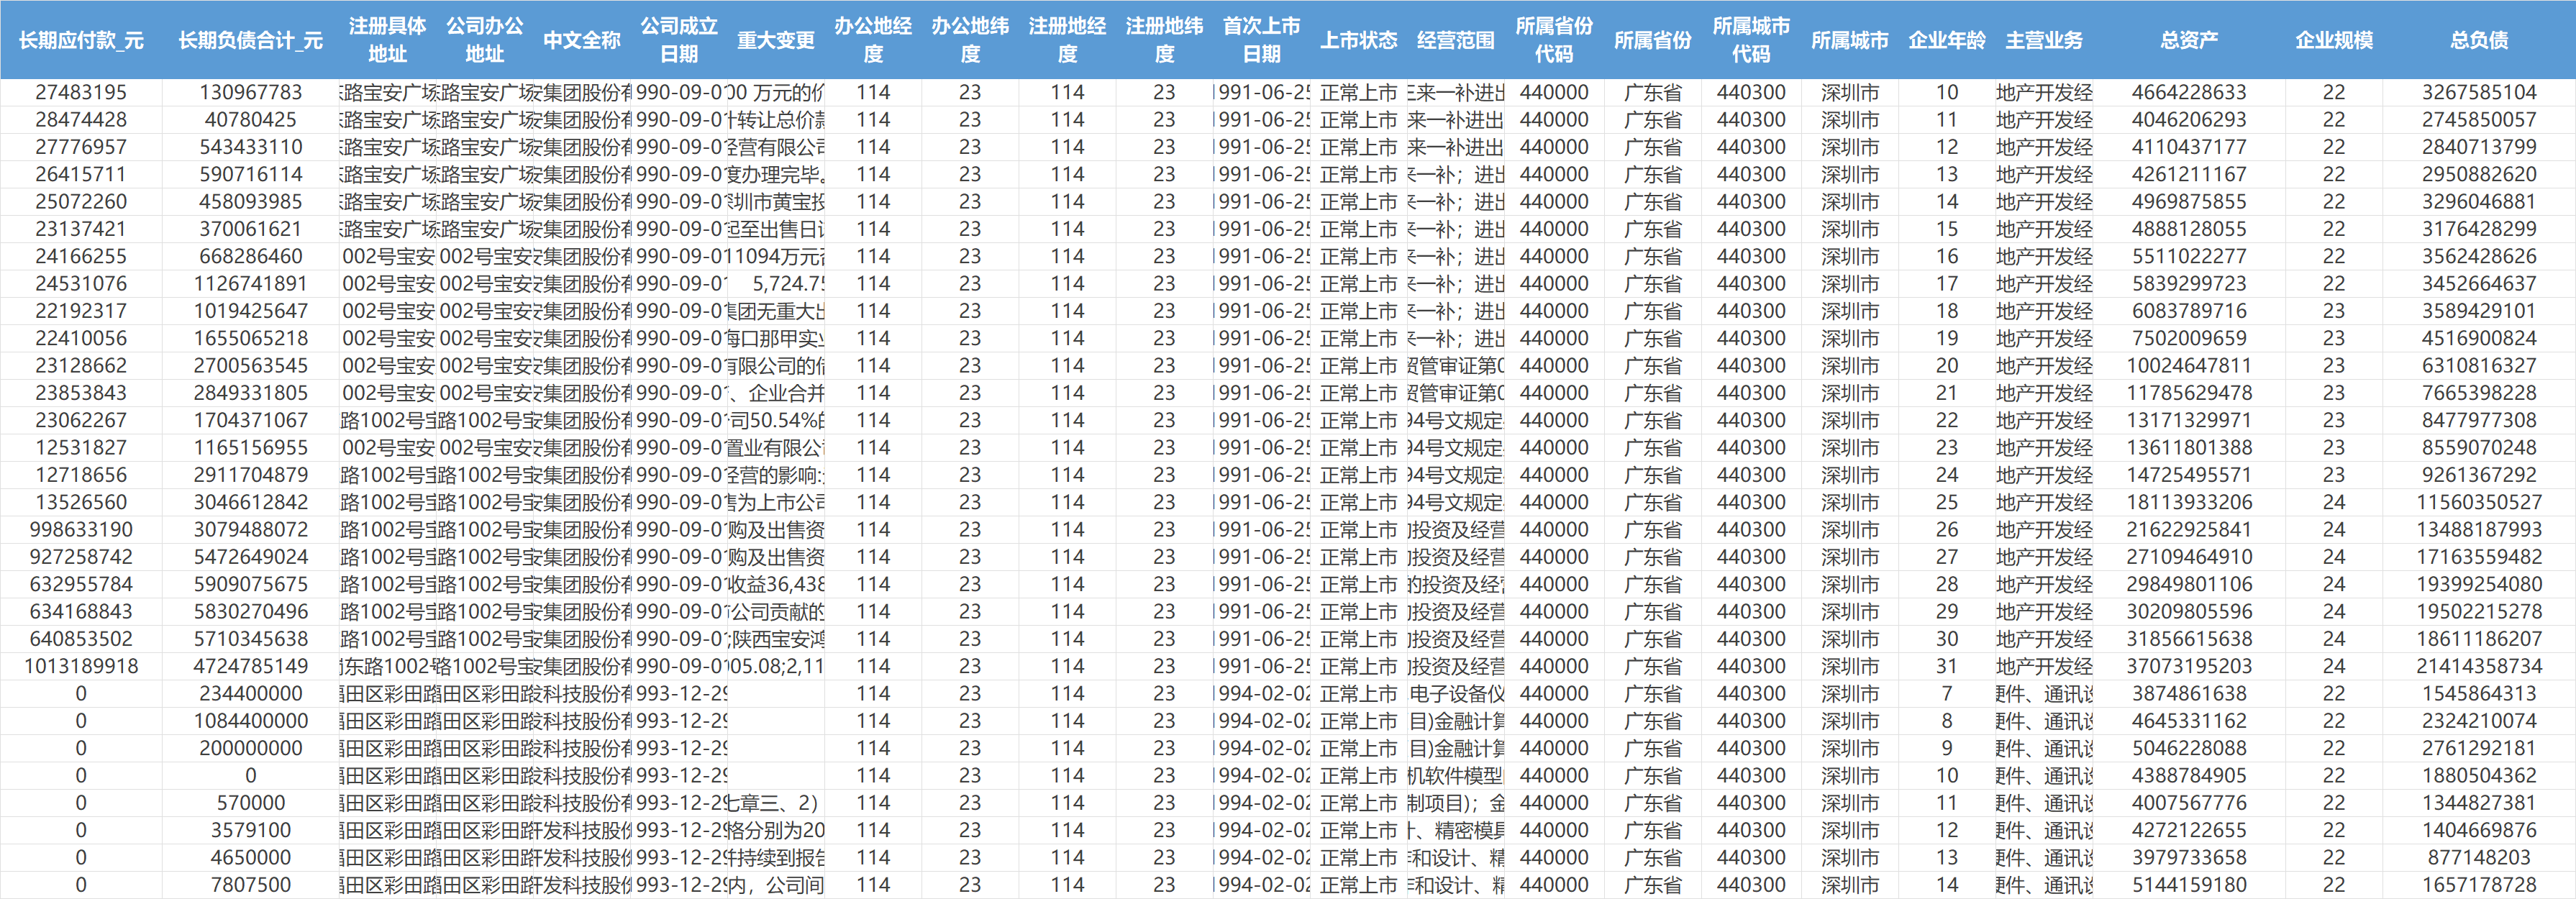The width and height of the screenshot is (2576, 899).
Task: Click the 企业年龄 column header
Action: click(x=1946, y=40)
